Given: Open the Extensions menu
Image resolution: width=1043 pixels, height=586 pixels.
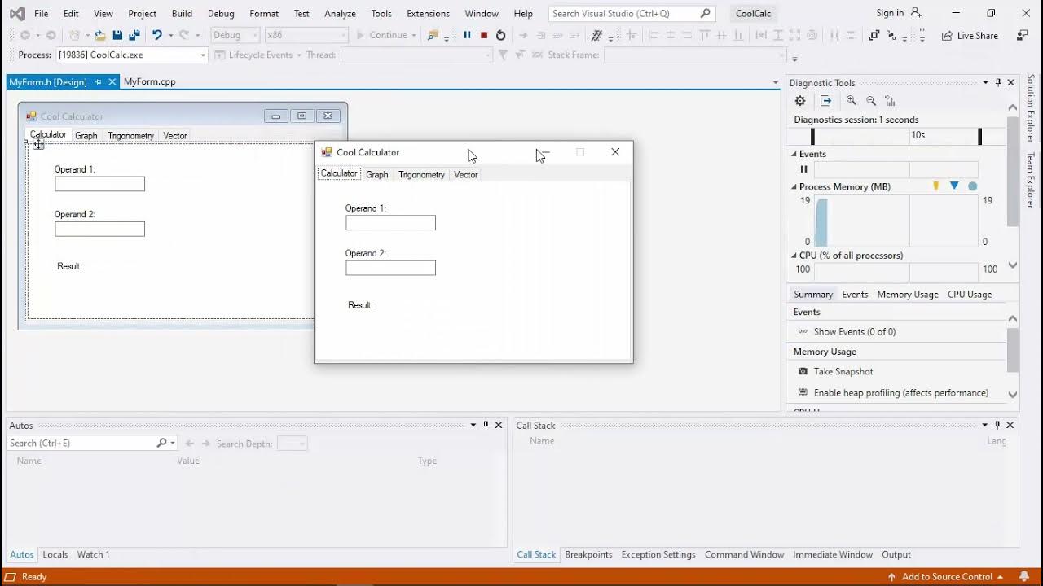Looking at the screenshot, I should coord(428,13).
